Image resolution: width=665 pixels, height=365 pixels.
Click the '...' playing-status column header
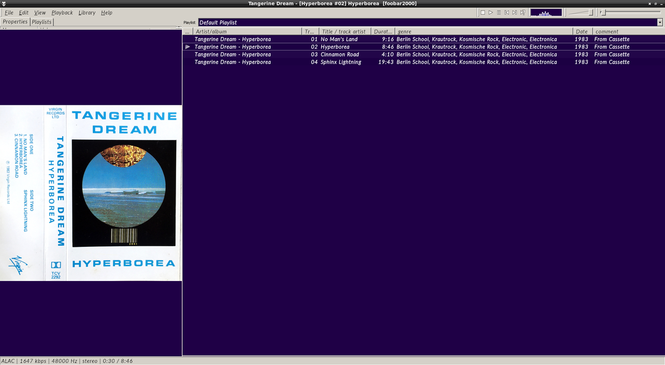[188, 32]
